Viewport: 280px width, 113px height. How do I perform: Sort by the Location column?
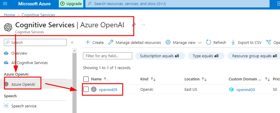(x=196, y=79)
